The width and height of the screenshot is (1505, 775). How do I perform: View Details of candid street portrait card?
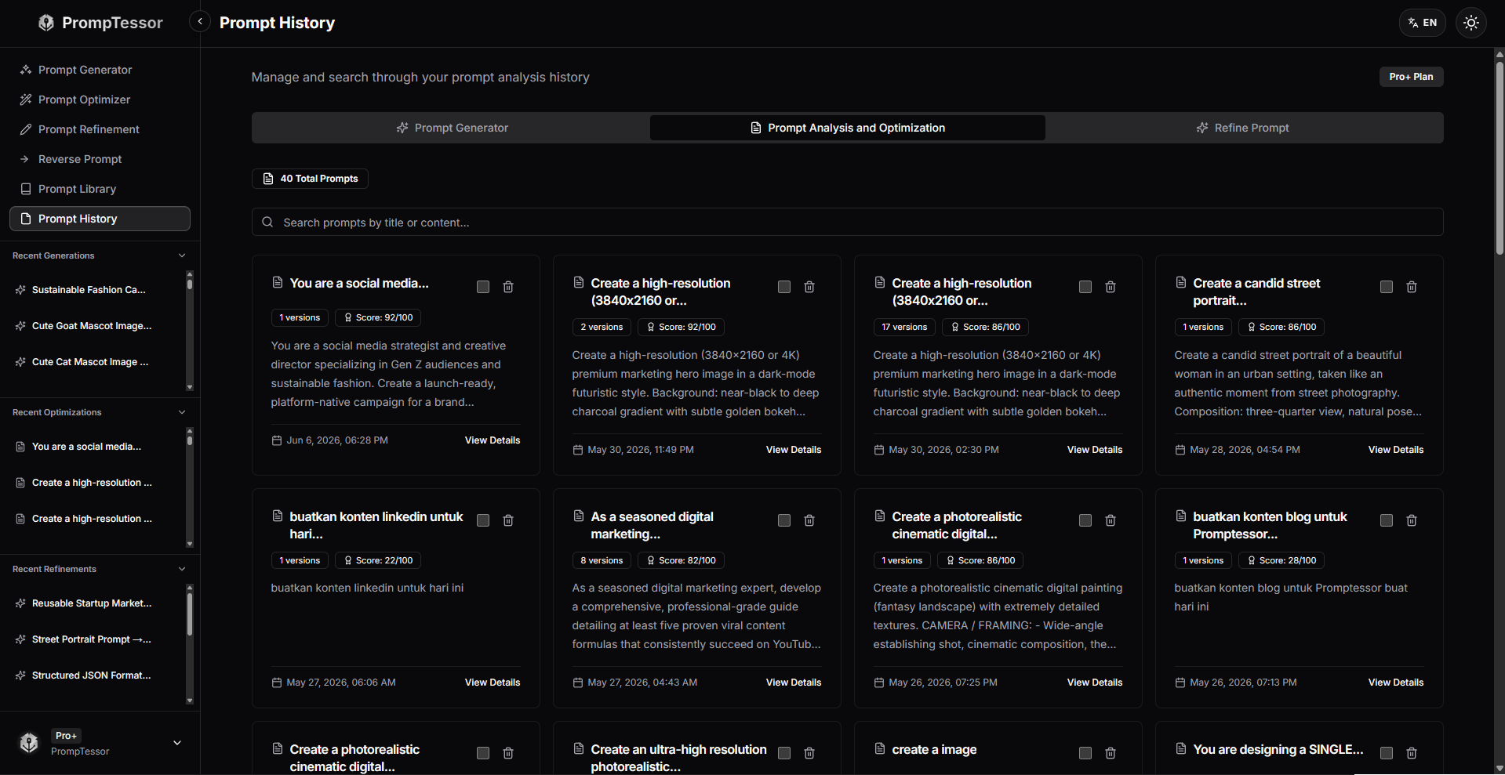[1396, 450]
